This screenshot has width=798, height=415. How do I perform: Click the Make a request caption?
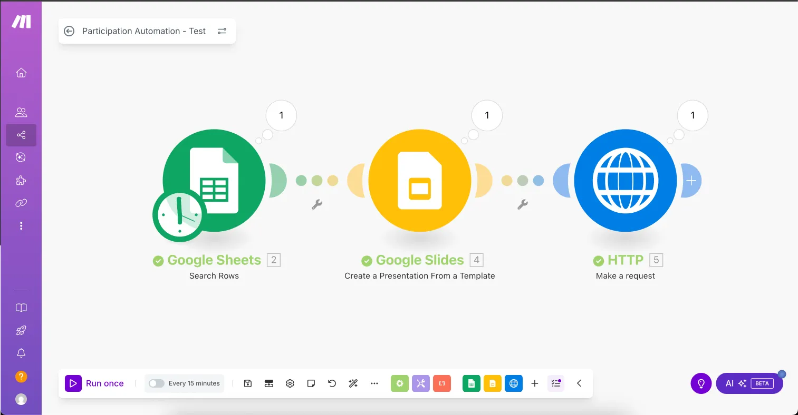coord(626,276)
